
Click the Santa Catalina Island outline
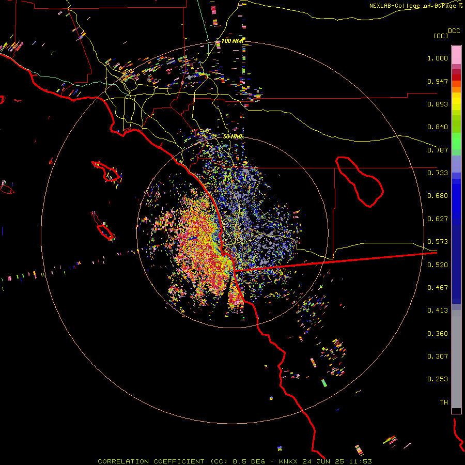[x=107, y=172]
